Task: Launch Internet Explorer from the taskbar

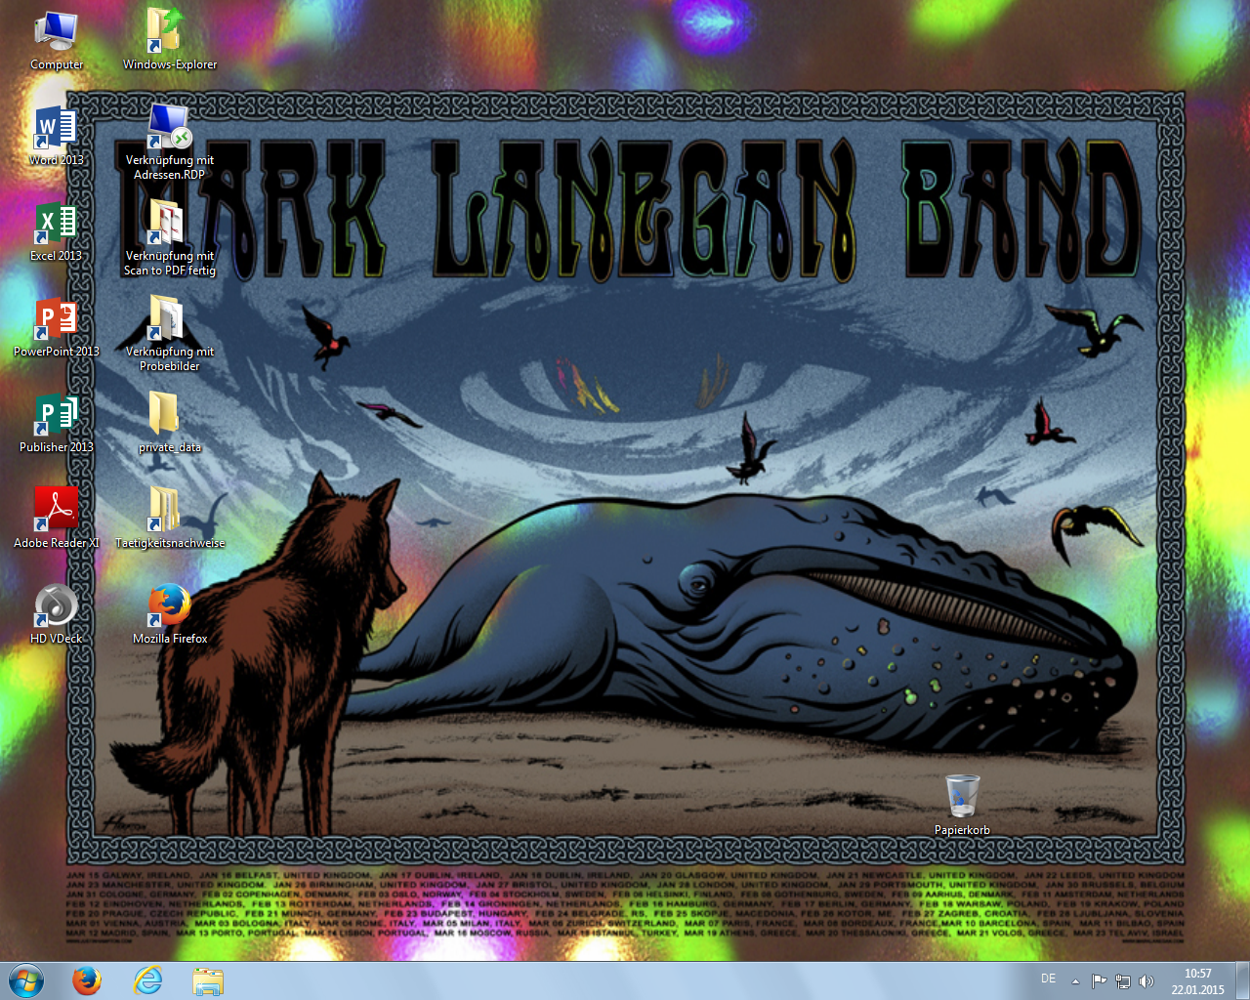Action: point(147,980)
